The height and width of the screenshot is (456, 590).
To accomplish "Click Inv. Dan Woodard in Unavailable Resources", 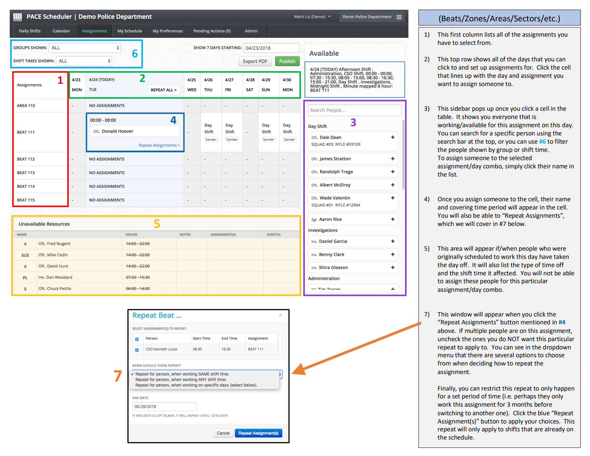I will pos(55,278).
